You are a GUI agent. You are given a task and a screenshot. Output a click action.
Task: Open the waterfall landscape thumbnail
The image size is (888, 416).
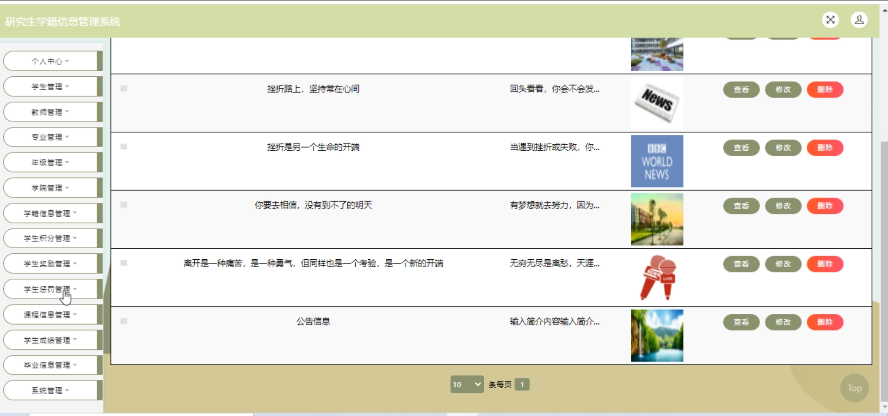point(657,336)
